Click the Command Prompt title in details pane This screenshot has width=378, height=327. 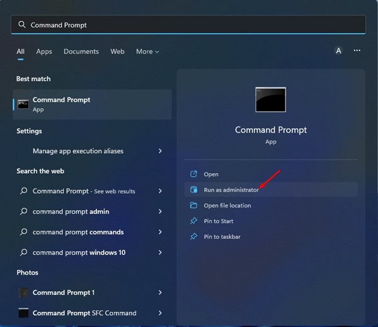click(x=271, y=130)
